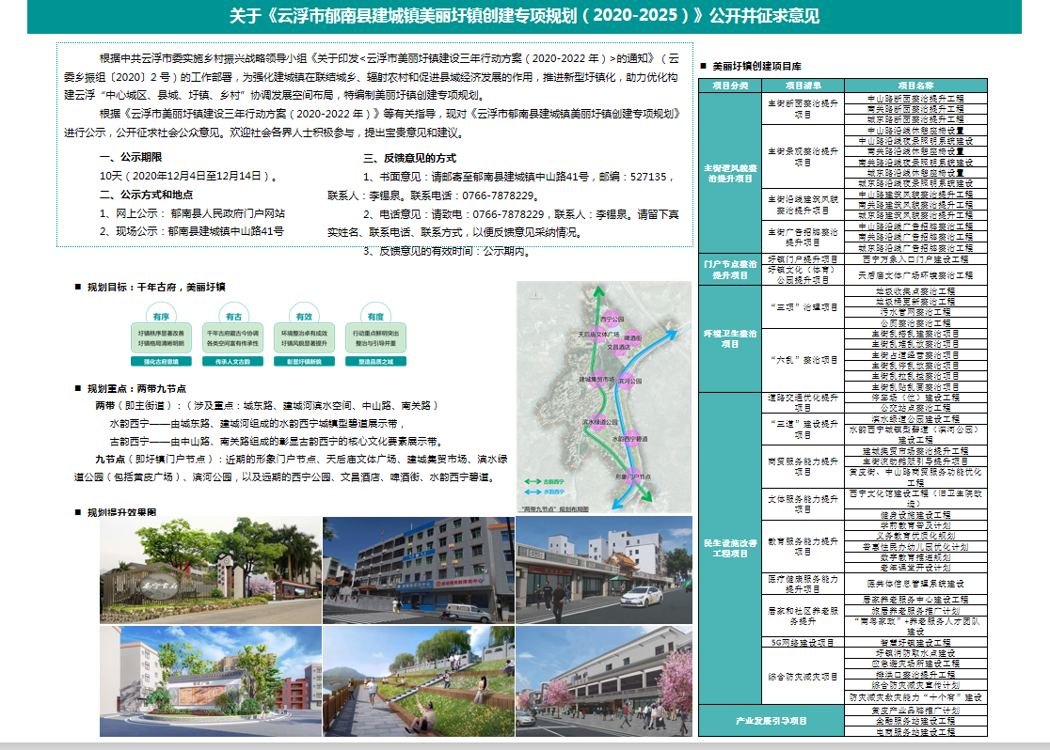This screenshot has height=750, width=1050.
Task: Click the 综合防灾减灾项目 cell
Action: point(803,677)
